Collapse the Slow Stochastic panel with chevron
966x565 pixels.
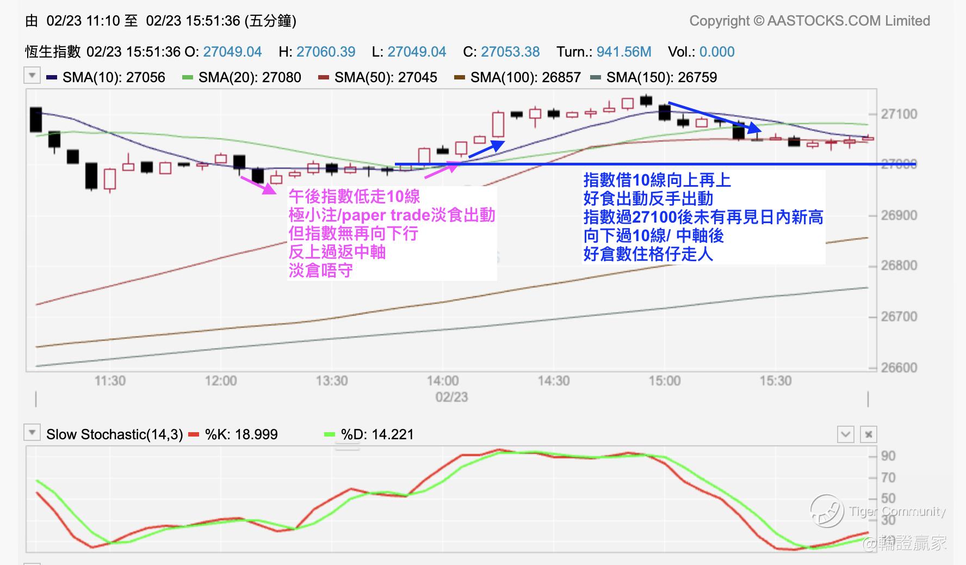click(x=845, y=434)
